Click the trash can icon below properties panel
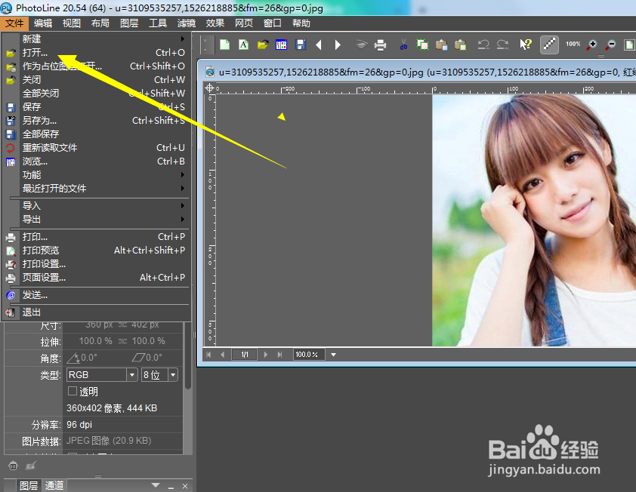Screen dimensions: 636x492 [14, 466]
